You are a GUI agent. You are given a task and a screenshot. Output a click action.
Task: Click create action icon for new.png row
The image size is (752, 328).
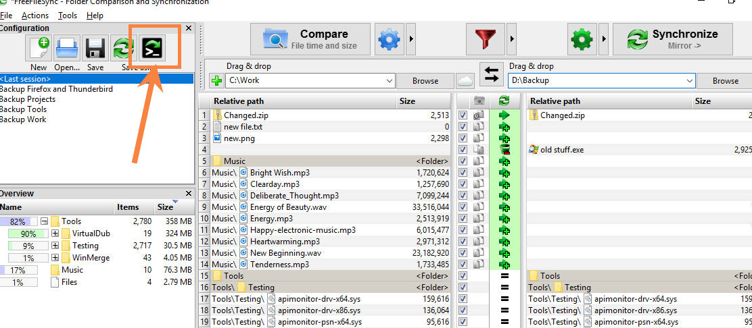[x=504, y=138]
